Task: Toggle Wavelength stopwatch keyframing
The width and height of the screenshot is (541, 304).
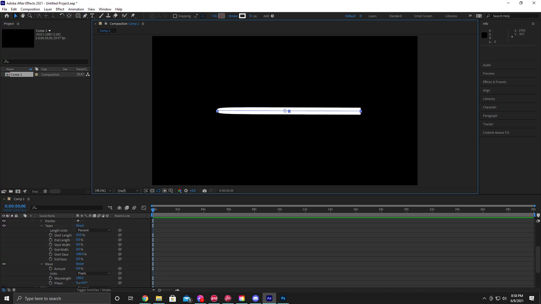Action: pos(51,278)
